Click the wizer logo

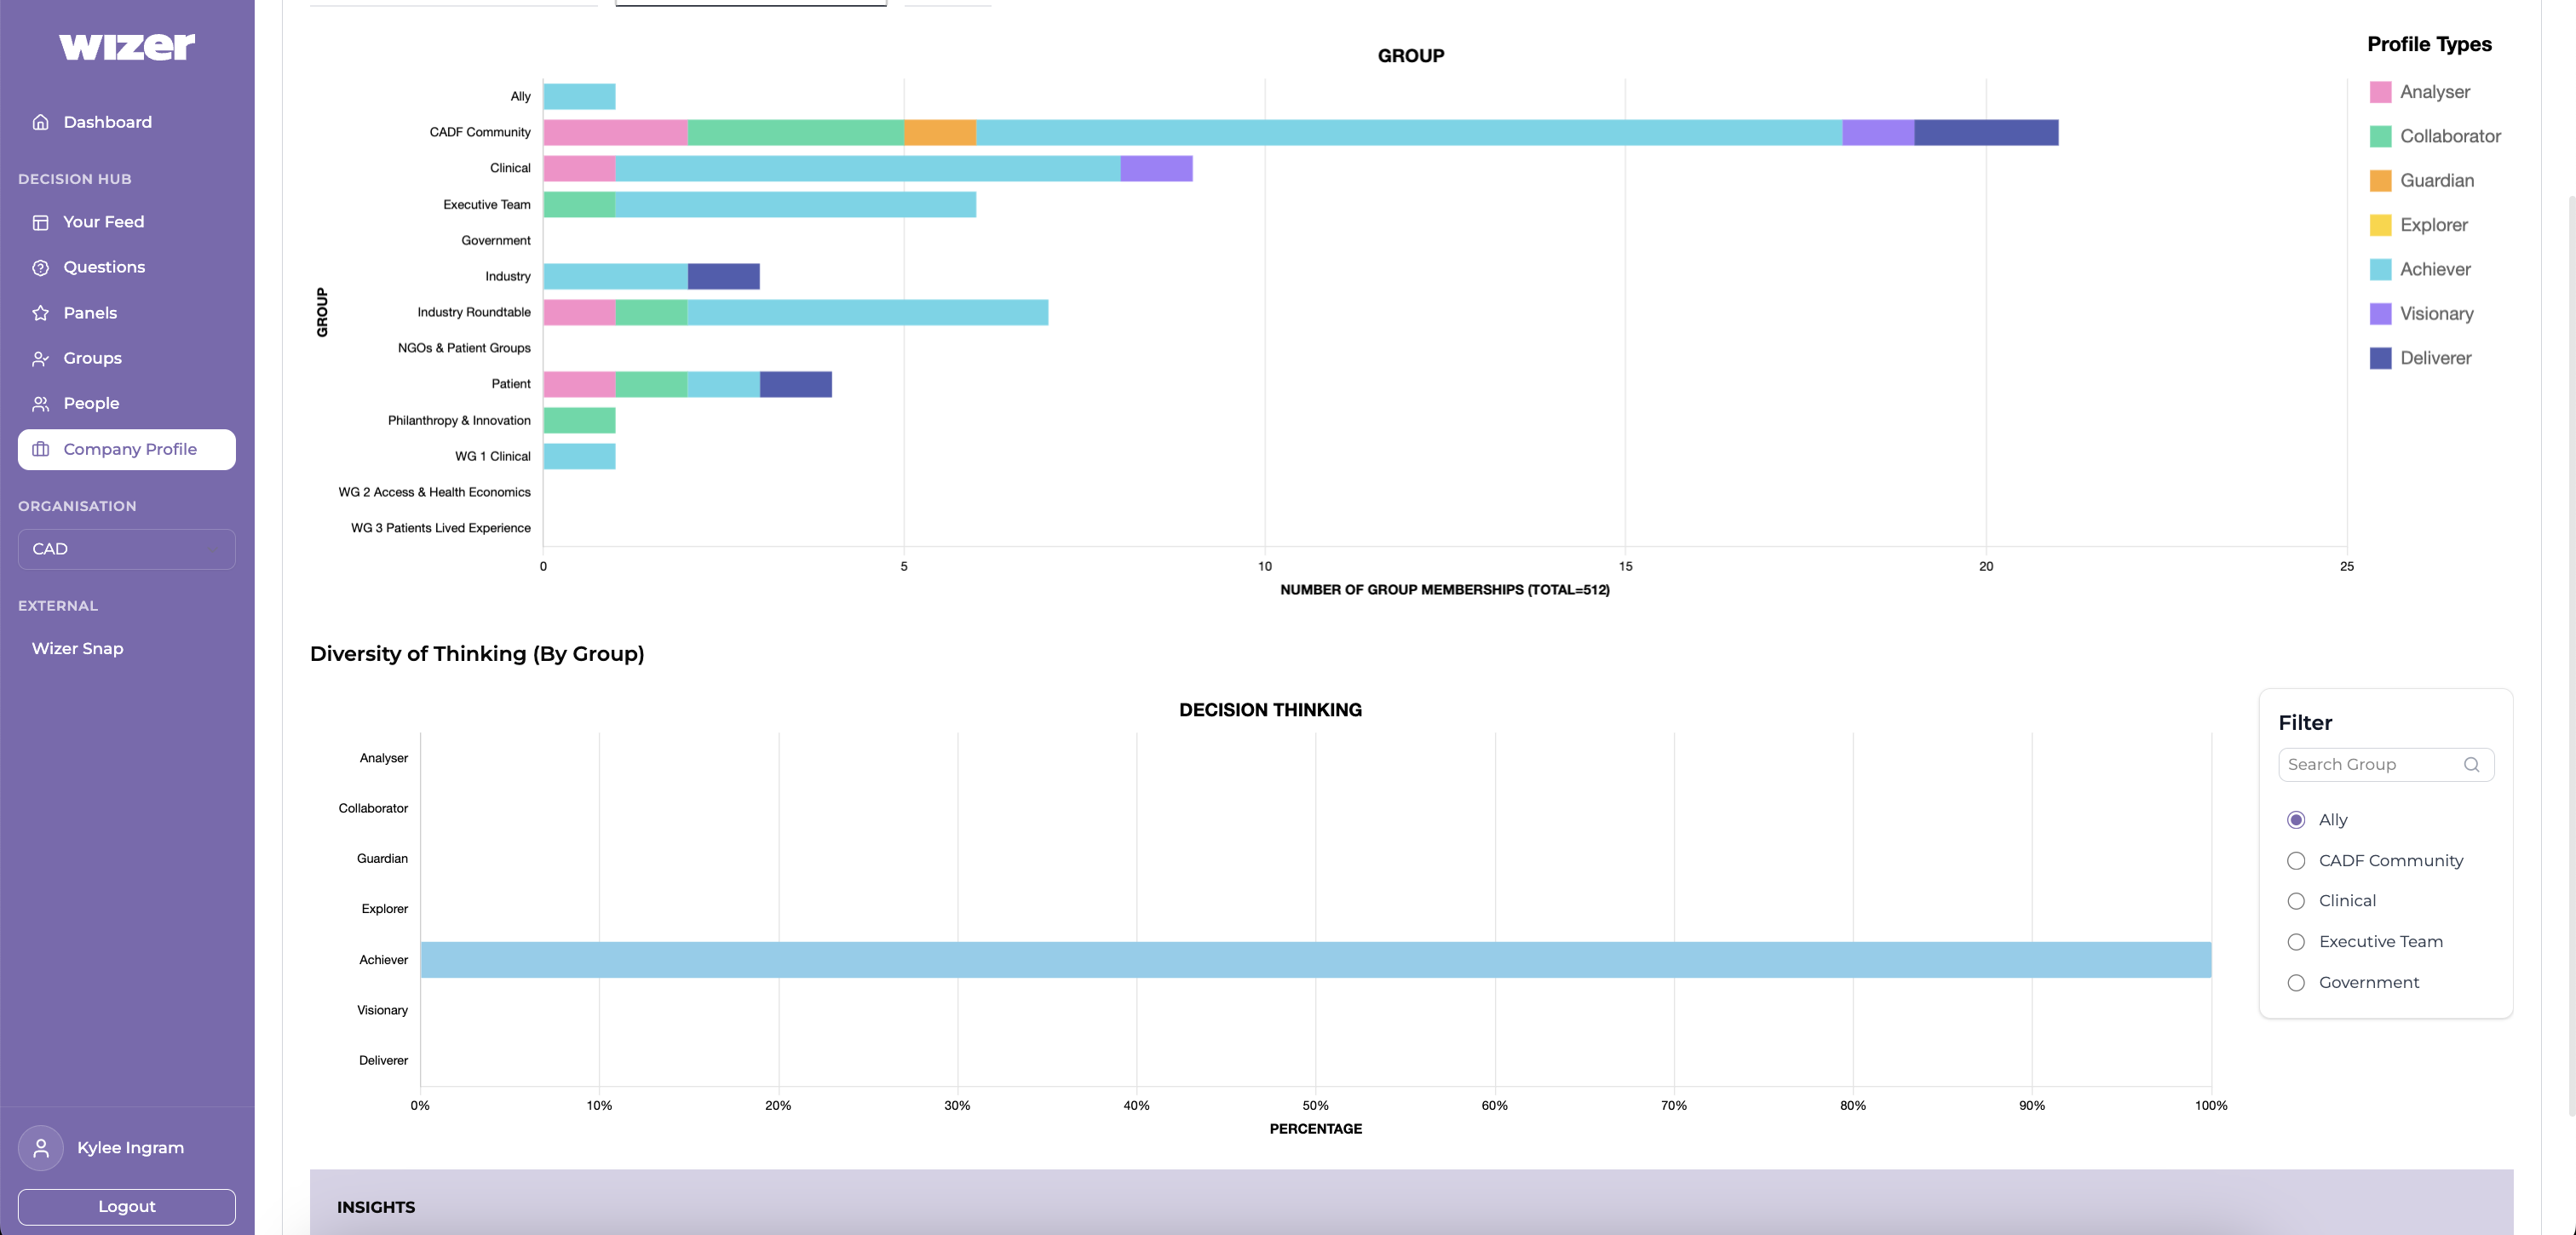tap(127, 46)
